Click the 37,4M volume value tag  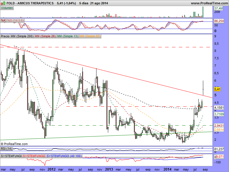tap(218, 9)
